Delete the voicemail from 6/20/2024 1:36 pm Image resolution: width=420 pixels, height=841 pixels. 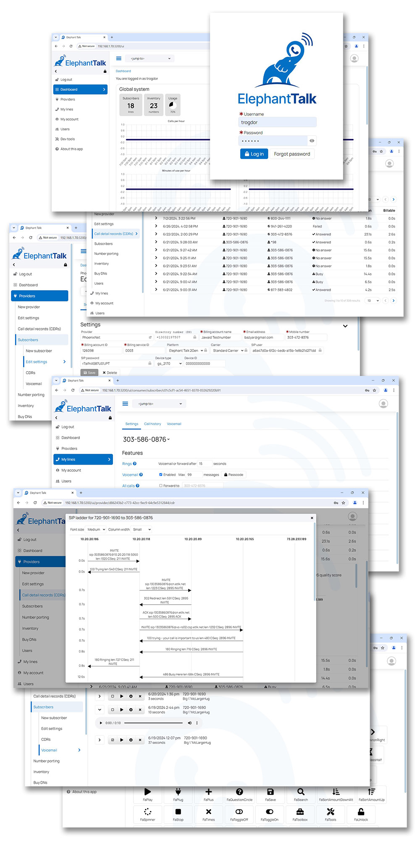(x=140, y=696)
